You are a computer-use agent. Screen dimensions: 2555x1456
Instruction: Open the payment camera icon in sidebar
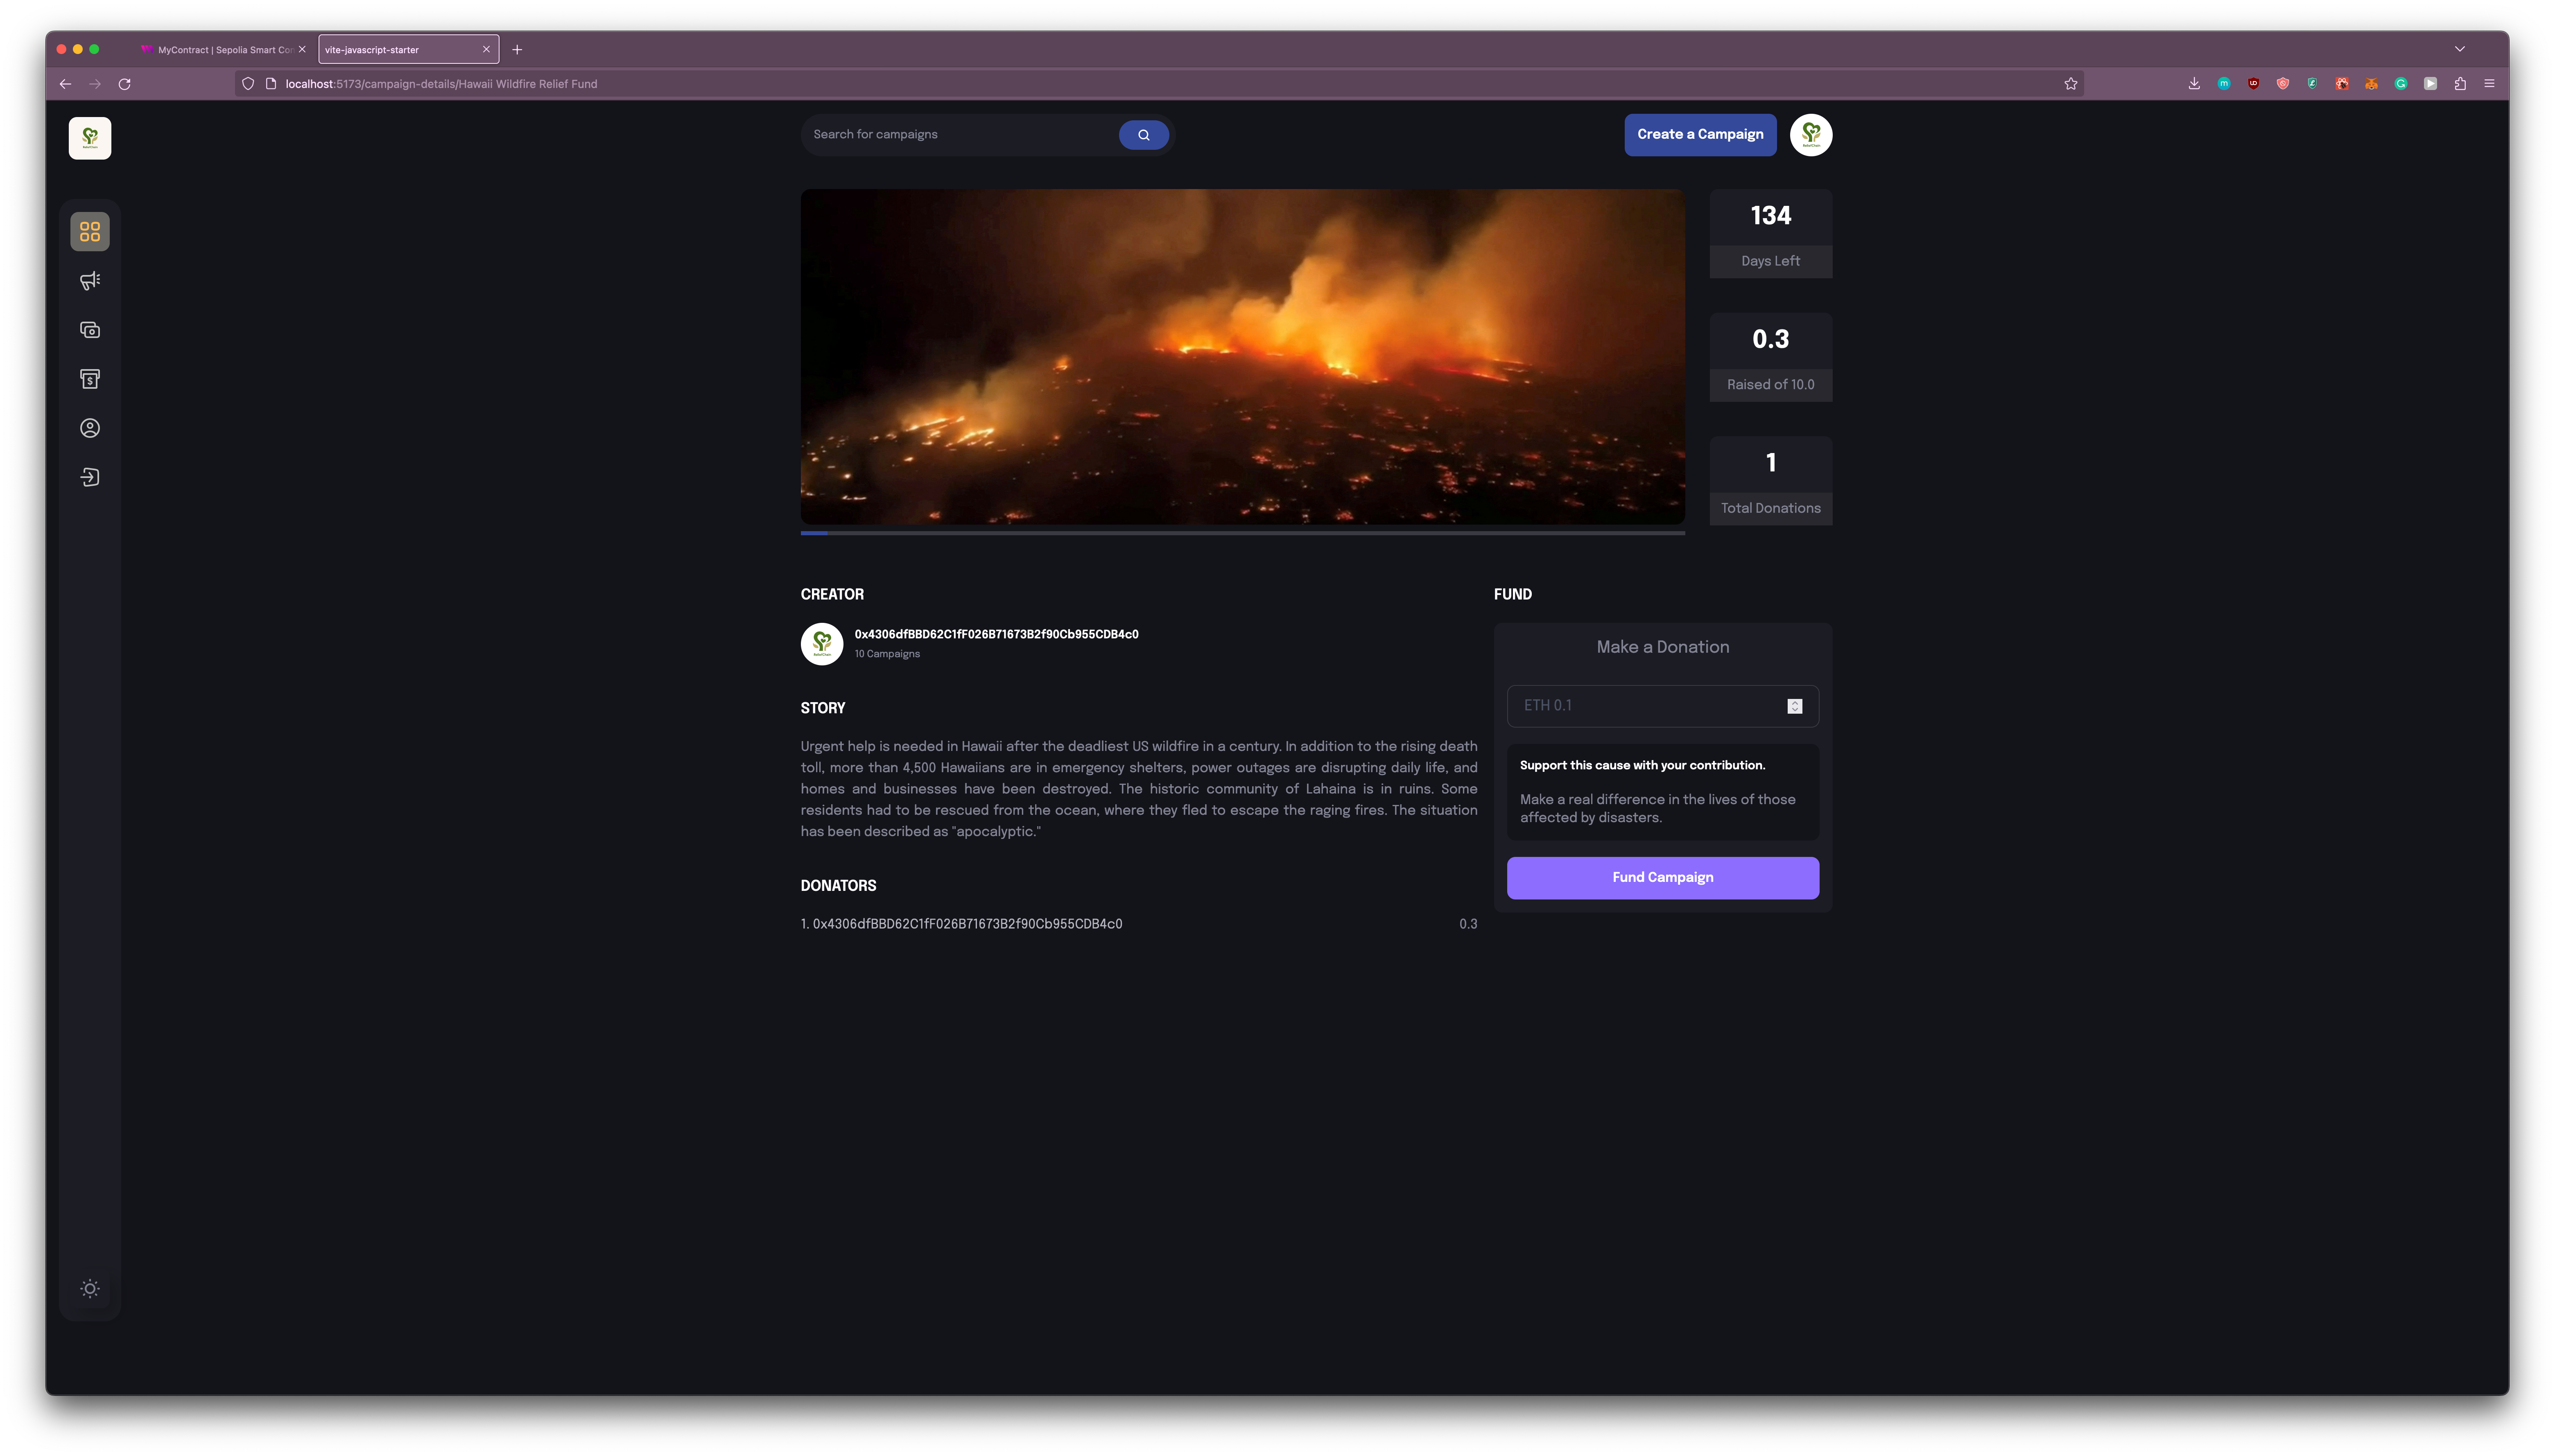point(90,330)
